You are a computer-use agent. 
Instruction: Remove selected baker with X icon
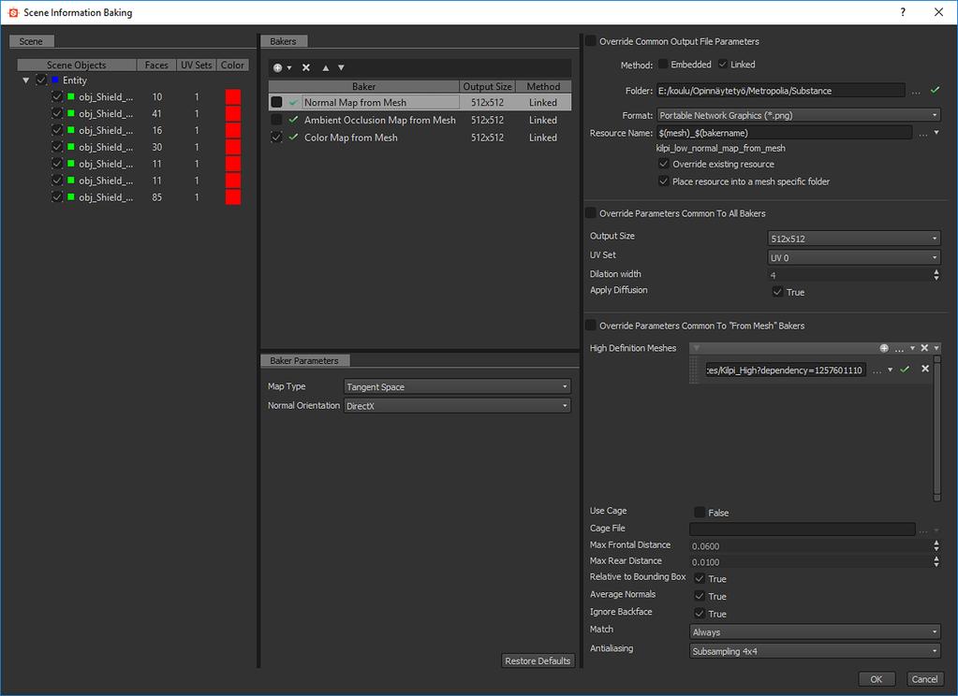306,67
